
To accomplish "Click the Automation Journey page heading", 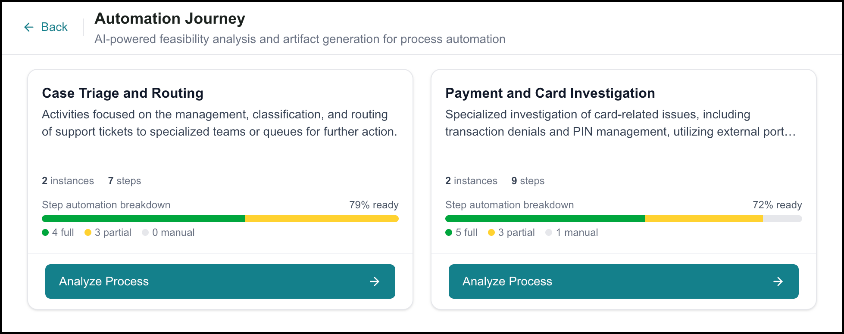I will pos(170,19).
